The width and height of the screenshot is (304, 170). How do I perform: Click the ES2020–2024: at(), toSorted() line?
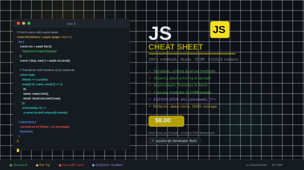pos(185,100)
